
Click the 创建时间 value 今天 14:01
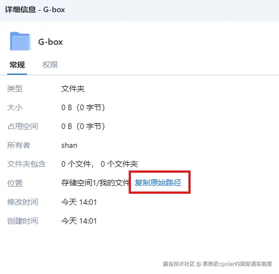tap(79, 221)
